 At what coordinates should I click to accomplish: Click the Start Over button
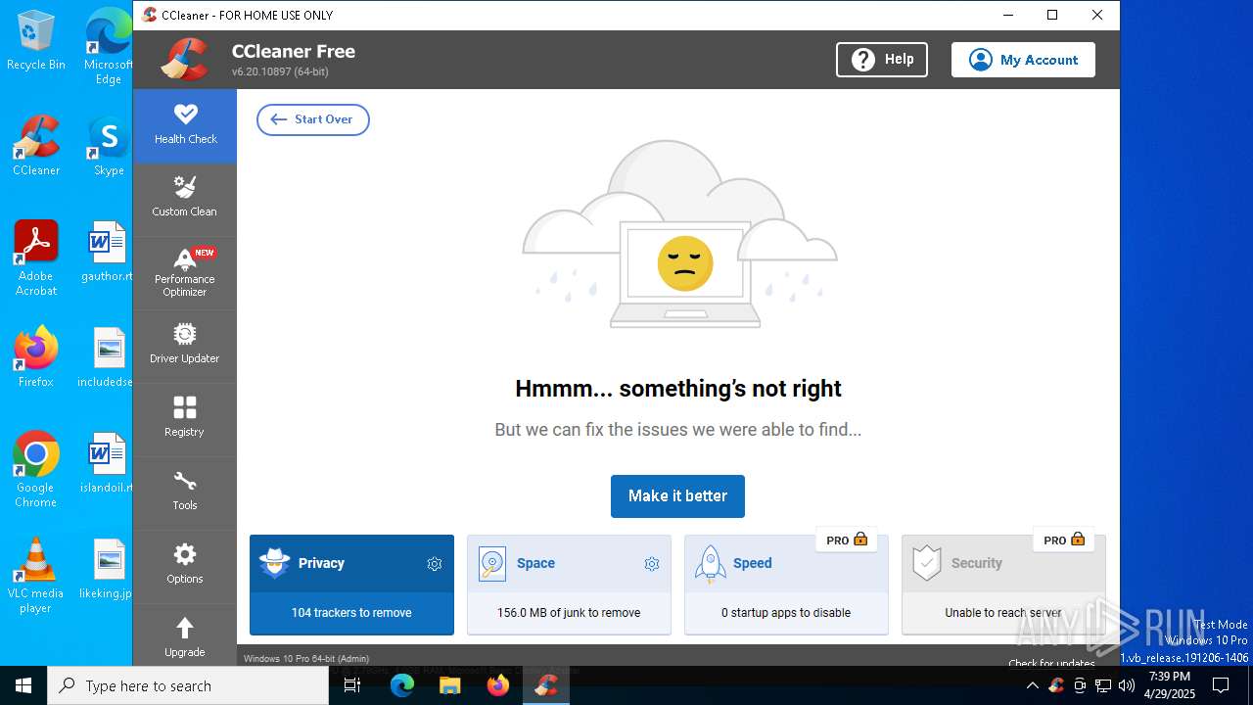313,119
